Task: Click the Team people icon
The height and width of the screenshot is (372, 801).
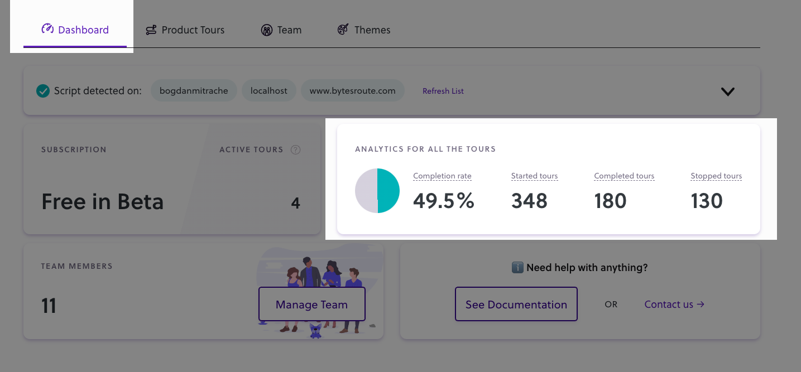Action: point(267,30)
